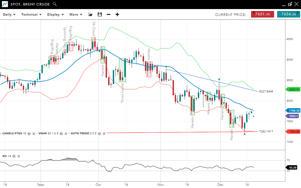
Task: Remove the AUTO TREND overlay with its X
Action: (x=103, y=133)
